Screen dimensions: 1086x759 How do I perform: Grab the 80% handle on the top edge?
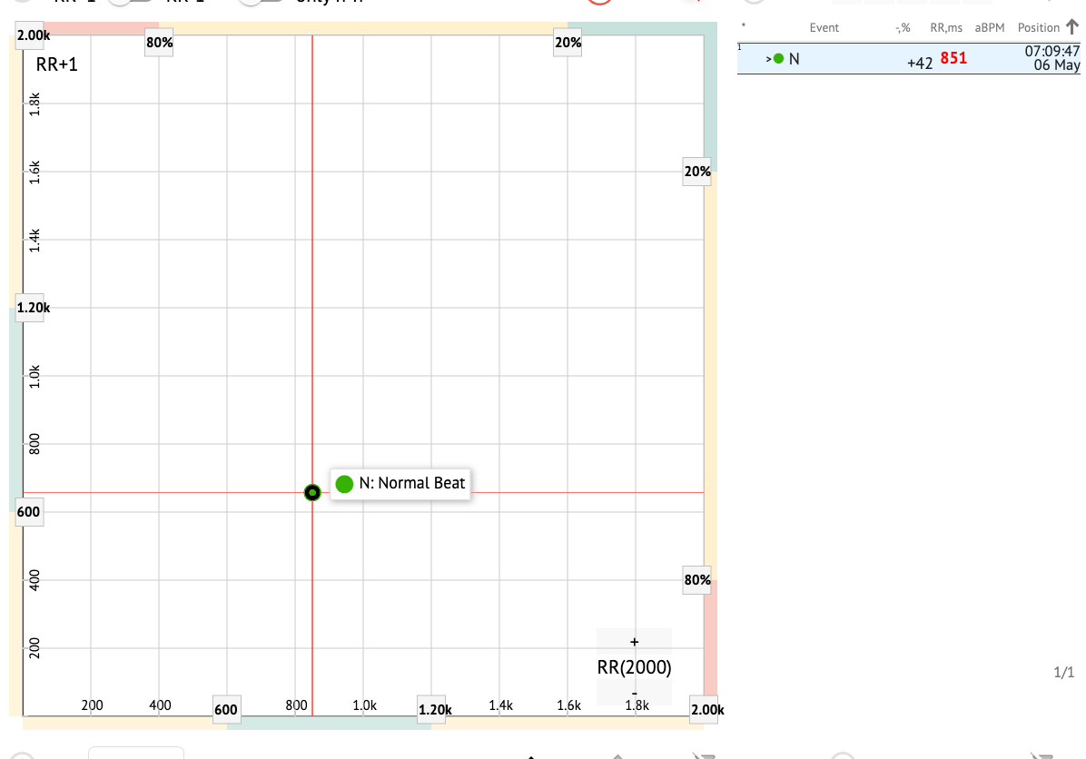pos(160,43)
